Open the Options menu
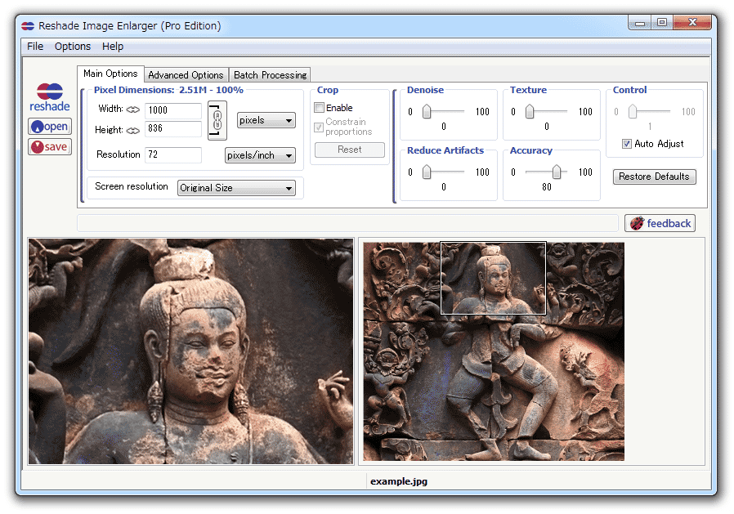Image resolution: width=734 pixels, height=514 pixels. 73,47
